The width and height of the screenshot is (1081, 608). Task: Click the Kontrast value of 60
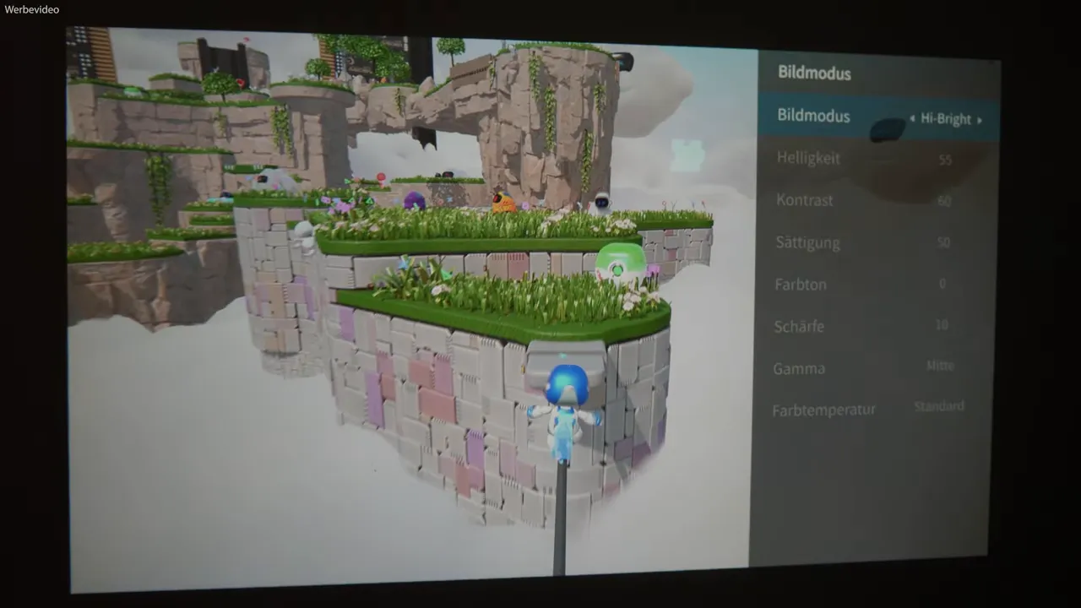point(944,201)
